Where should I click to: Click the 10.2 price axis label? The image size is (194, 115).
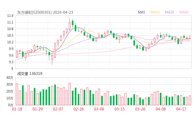pyautogui.click(x=10, y=42)
